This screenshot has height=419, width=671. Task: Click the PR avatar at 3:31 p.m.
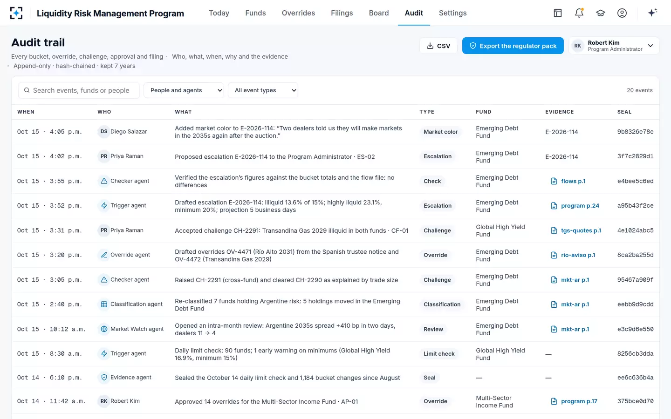(x=104, y=230)
